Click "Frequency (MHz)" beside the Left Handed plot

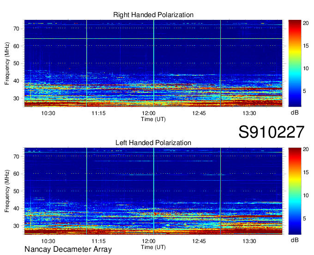(7, 191)
